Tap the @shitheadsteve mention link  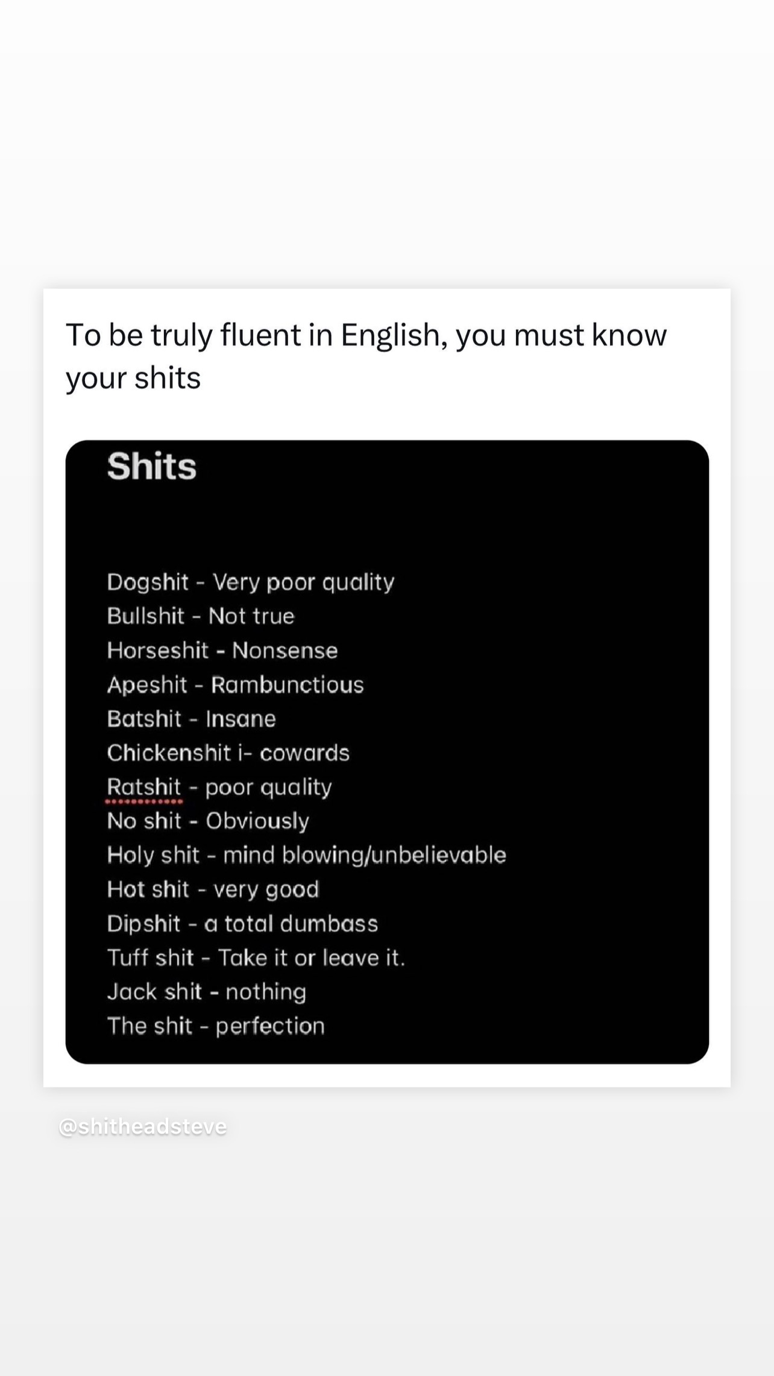143,1126
